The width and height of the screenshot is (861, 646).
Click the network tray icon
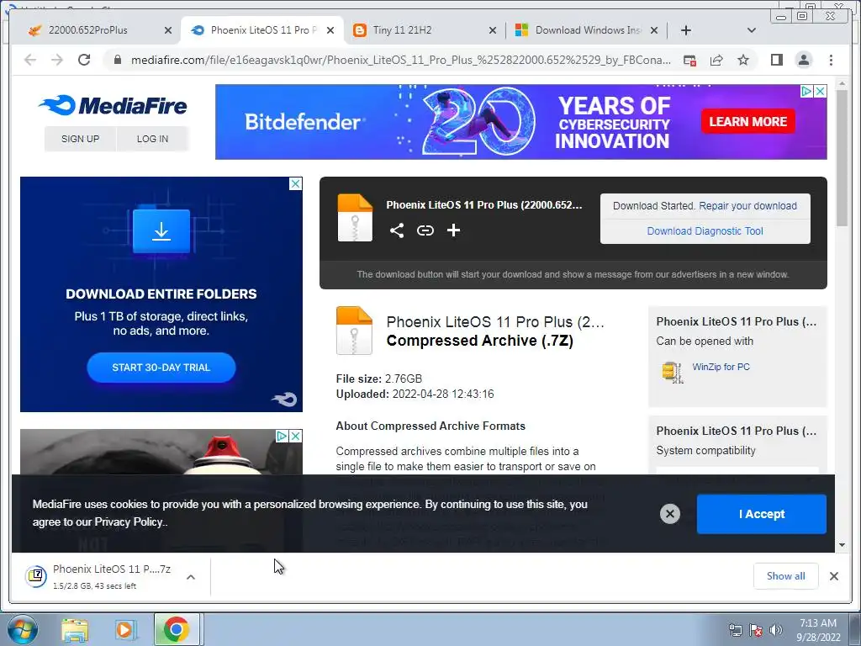point(735,630)
